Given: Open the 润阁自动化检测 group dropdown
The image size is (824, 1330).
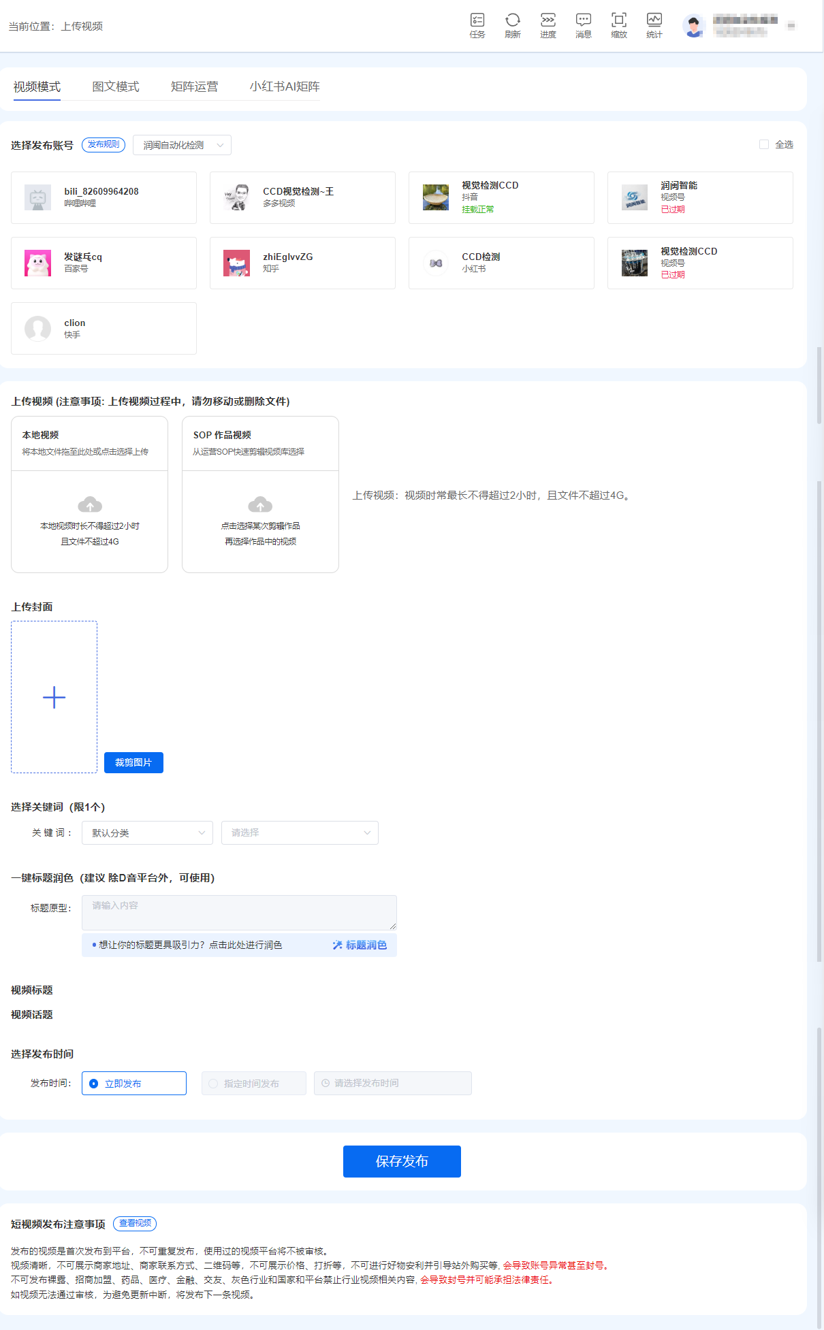Looking at the screenshot, I should tap(182, 145).
